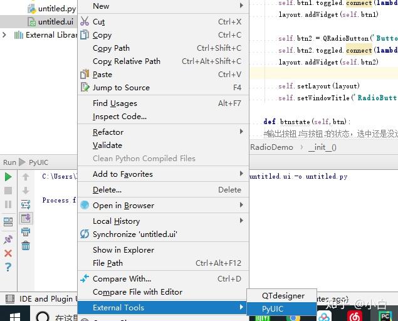Expand External Libraries tree node
398x321 pixels.
coord(4,34)
